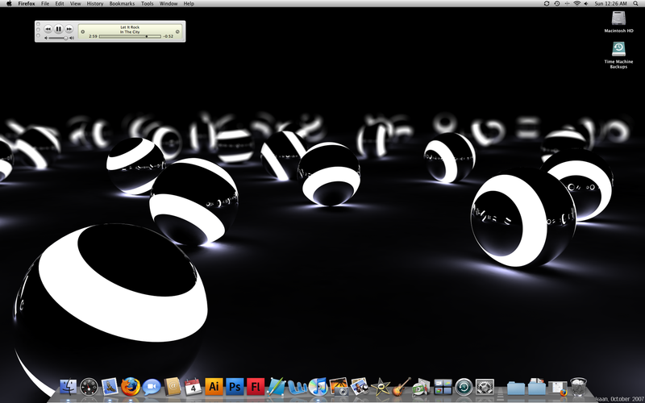
Task: Open Time Machine from the Dock
Action: tap(464, 387)
